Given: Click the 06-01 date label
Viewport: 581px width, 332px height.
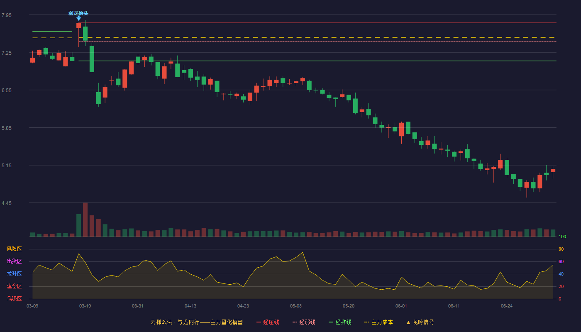Looking at the screenshot, I should [401, 306].
